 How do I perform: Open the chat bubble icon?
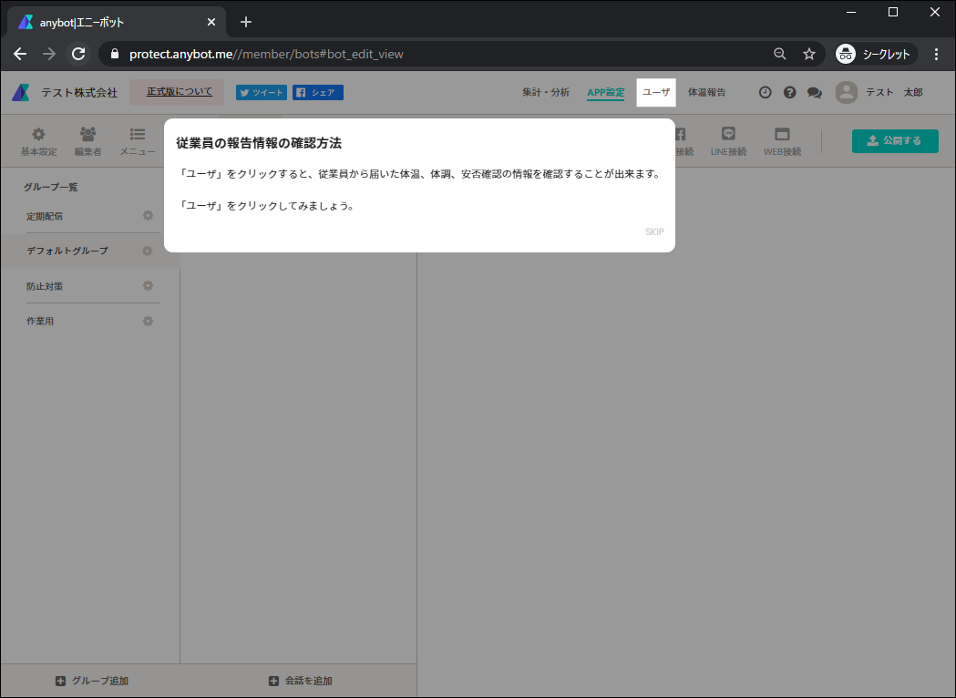pos(814,91)
